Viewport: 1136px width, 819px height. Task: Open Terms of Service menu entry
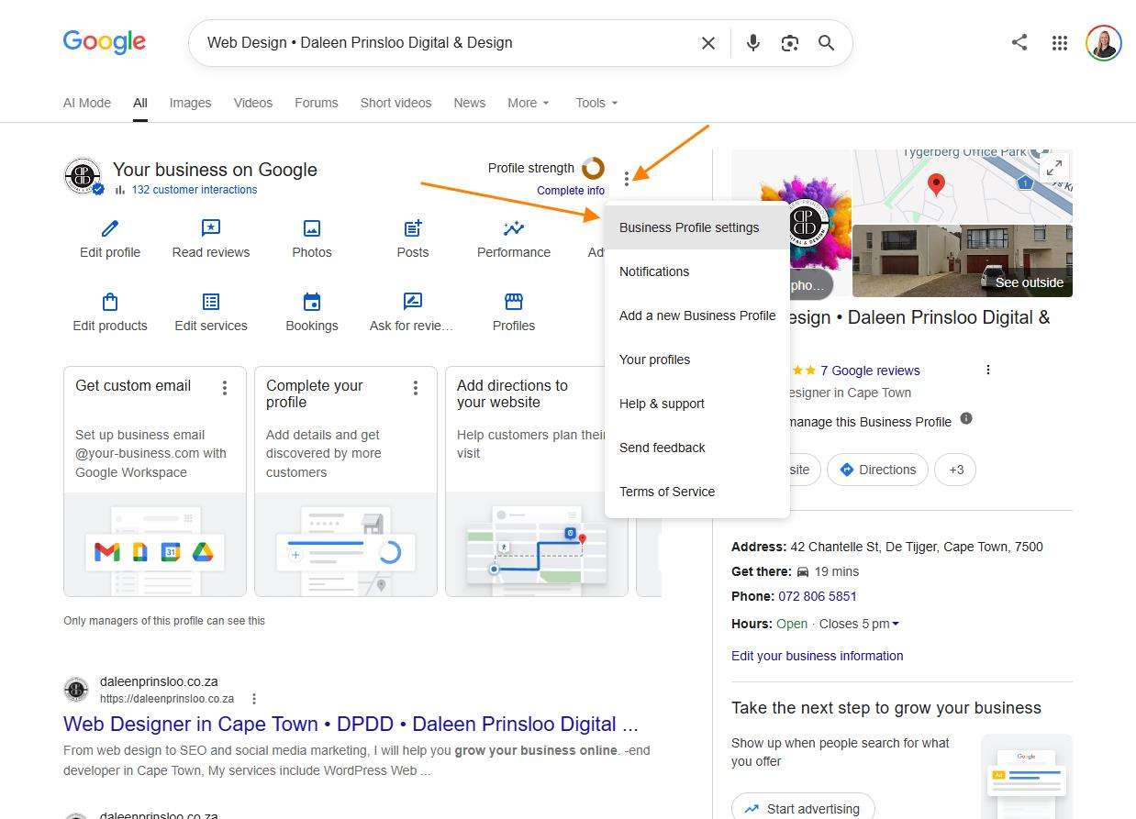click(697, 492)
